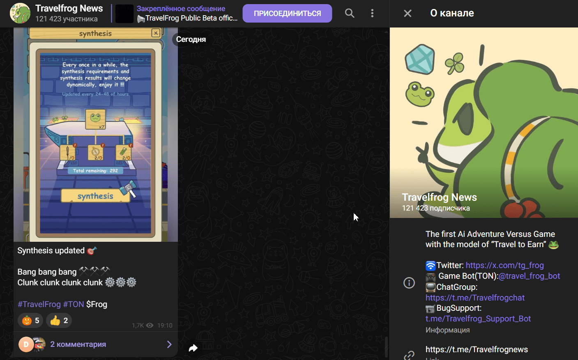Click the 1,7K views eye icon
Screen dimensions: 578x360
150,326
